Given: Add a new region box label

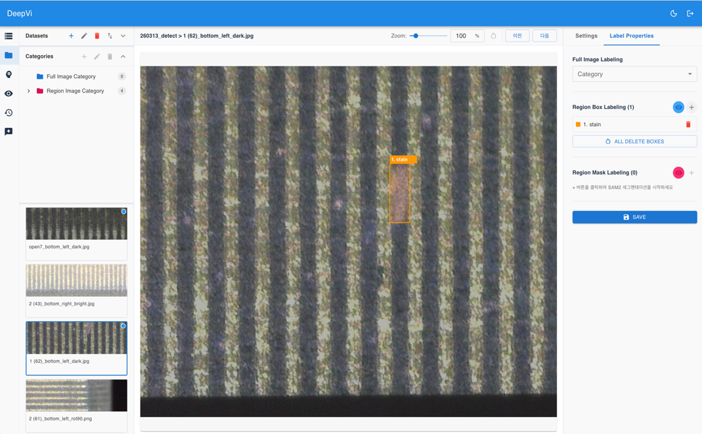Looking at the screenshot, I should 691,107.
